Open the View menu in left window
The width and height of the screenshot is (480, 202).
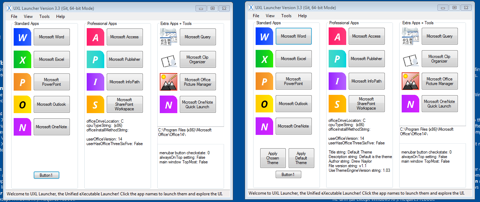(28, 17)
